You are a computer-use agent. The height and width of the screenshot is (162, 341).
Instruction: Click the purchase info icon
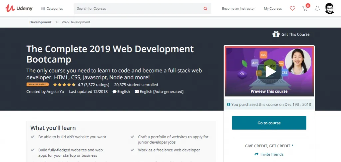tap(228, 104)
